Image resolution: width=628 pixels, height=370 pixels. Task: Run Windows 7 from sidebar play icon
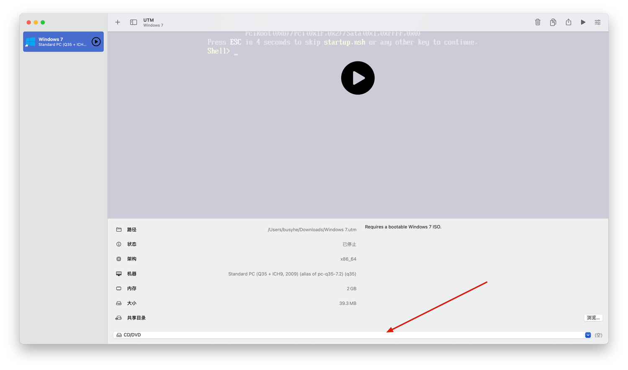[96, 42]
